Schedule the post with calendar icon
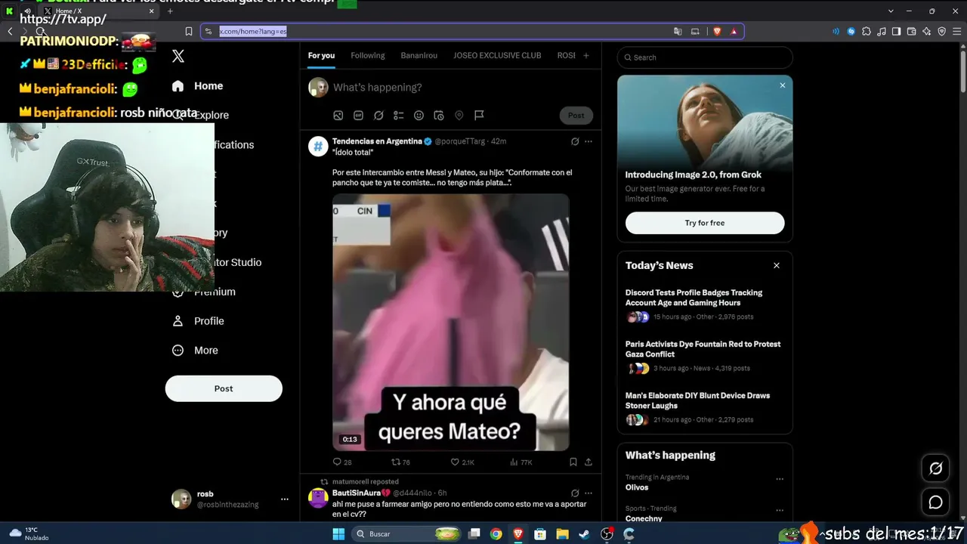The height and width of the screenshot is (544, 967). pos(439,116)
